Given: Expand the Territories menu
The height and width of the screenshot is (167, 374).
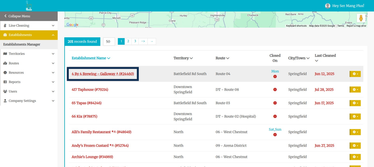Looking at the screenshot, I should point(29,54).
